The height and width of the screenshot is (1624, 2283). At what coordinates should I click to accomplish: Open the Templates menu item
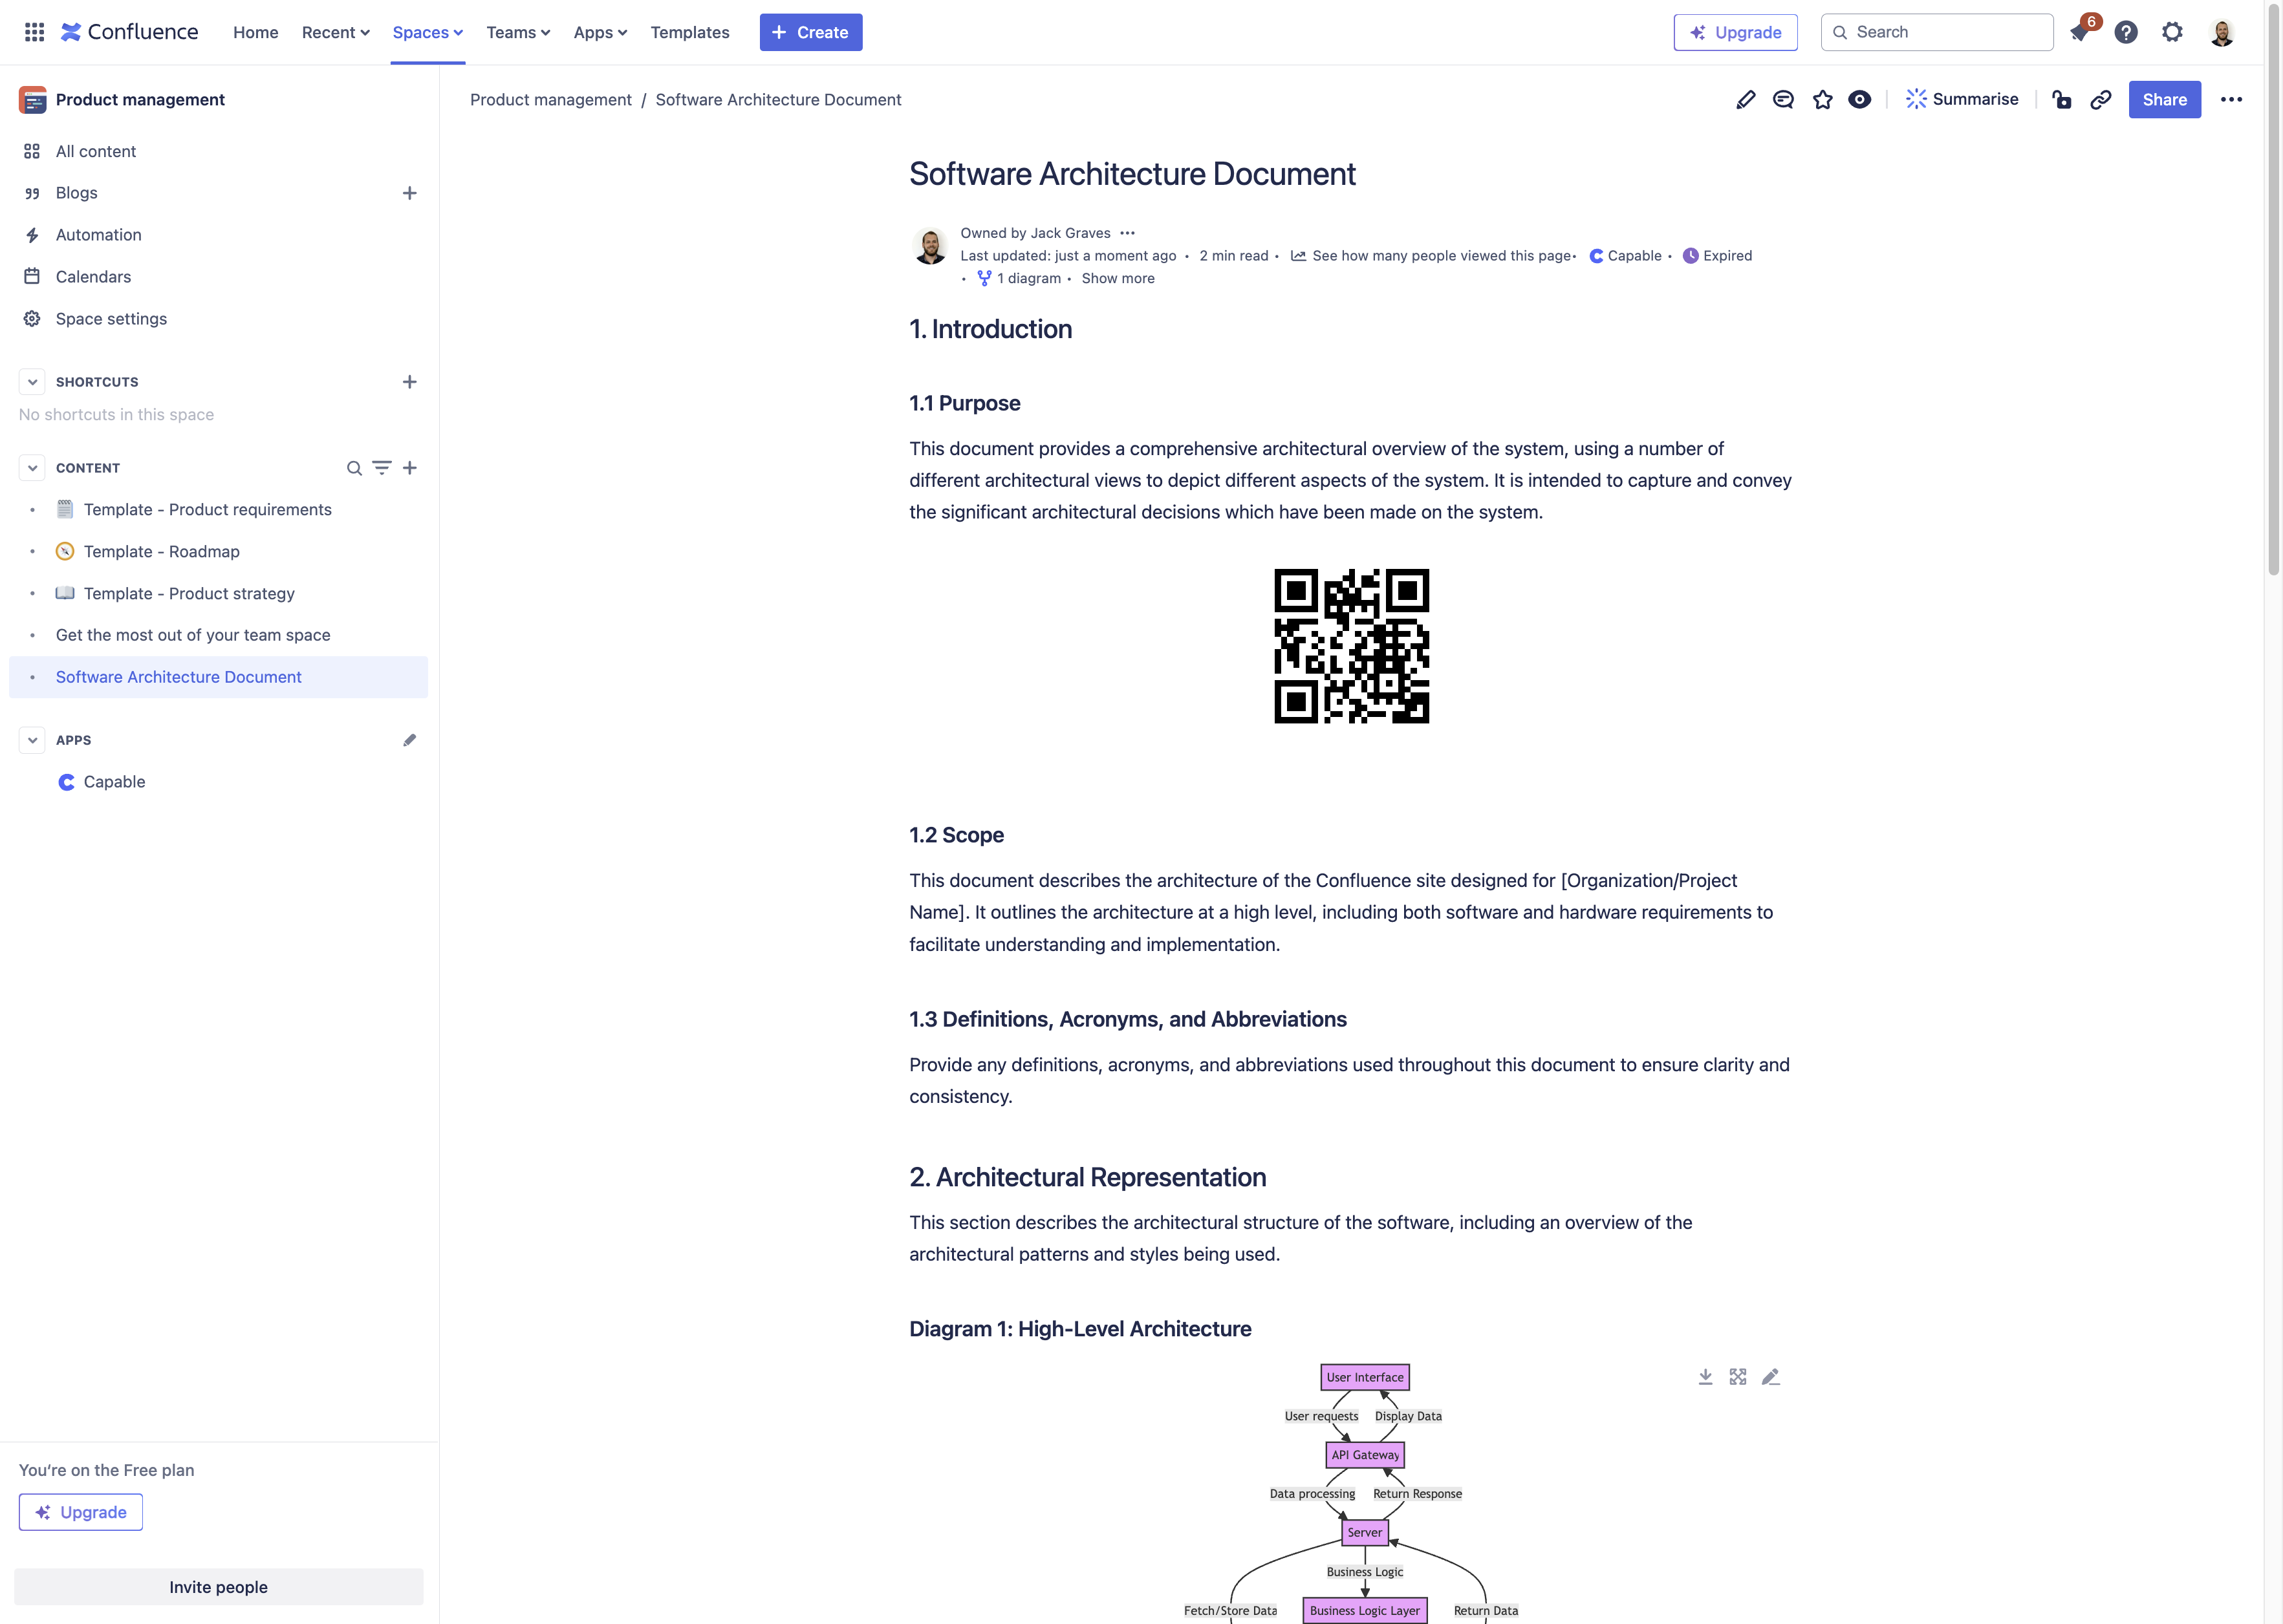tap(689, 32)
